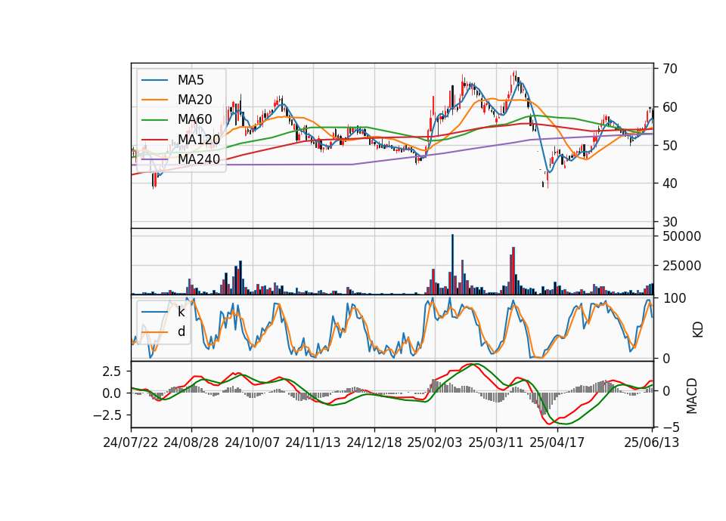Click the 25/03/11 date tick label
This screenshot has height=521, width=726.
(496, 442)
